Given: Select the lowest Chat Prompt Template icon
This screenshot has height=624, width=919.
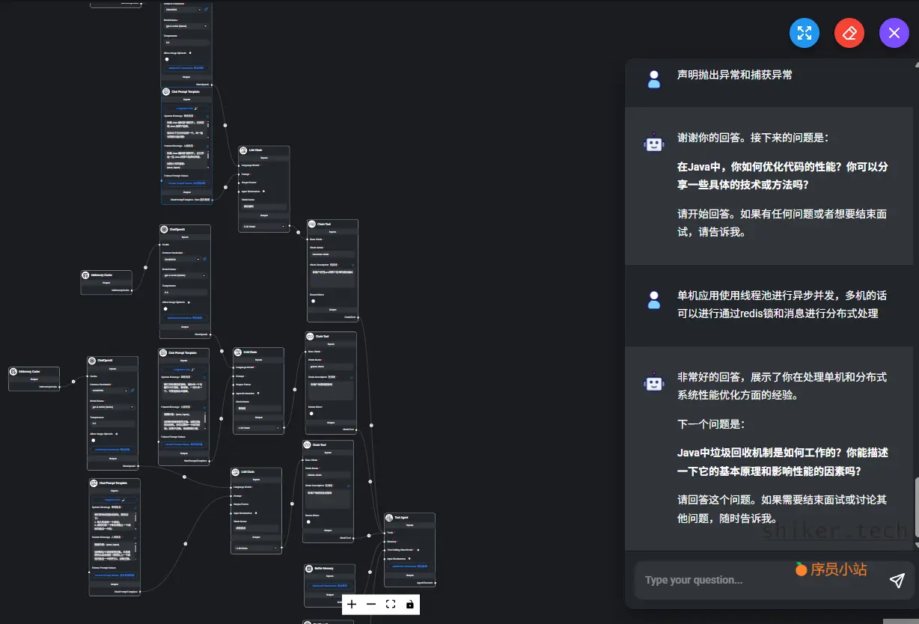Looking at the screenshot, I should coord(94,483).
